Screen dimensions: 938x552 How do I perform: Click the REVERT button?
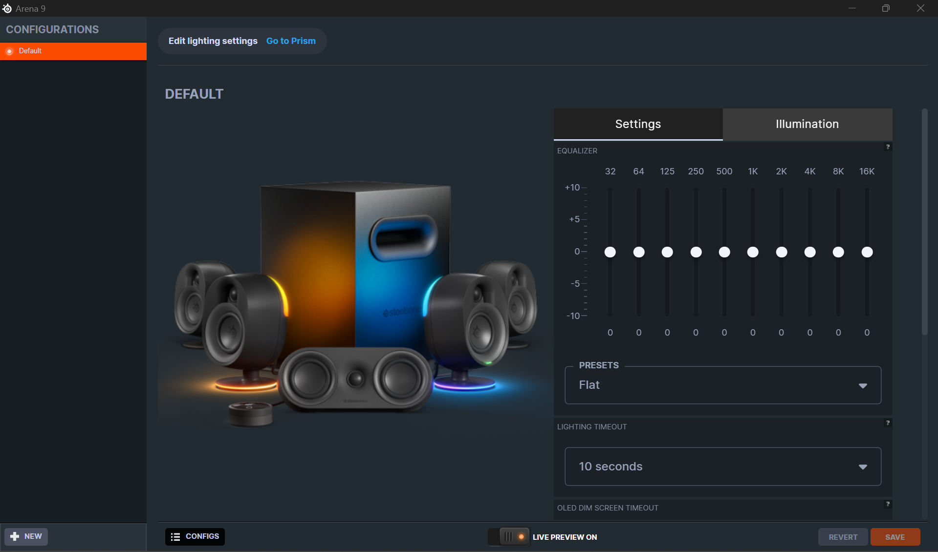click(x=843, y=537)
